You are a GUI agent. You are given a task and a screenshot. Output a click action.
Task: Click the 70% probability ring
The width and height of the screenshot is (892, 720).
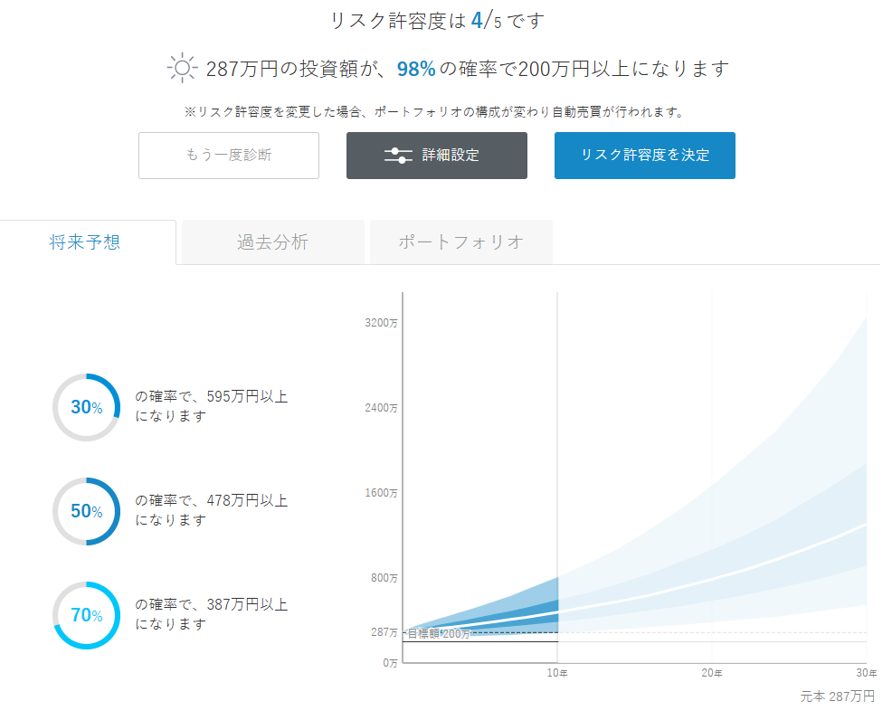click(87, 615)
